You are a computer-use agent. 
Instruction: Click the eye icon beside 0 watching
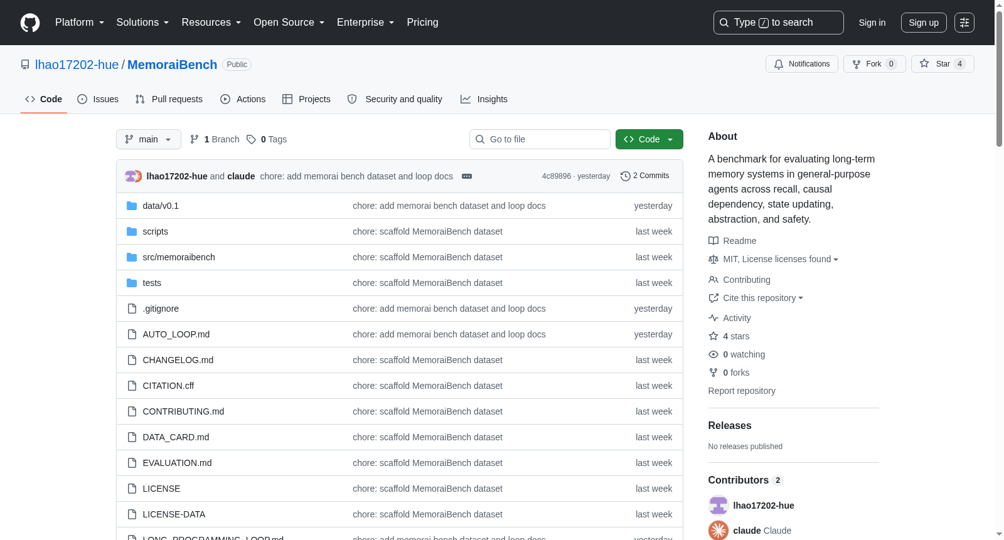click(x=713, y=354)
